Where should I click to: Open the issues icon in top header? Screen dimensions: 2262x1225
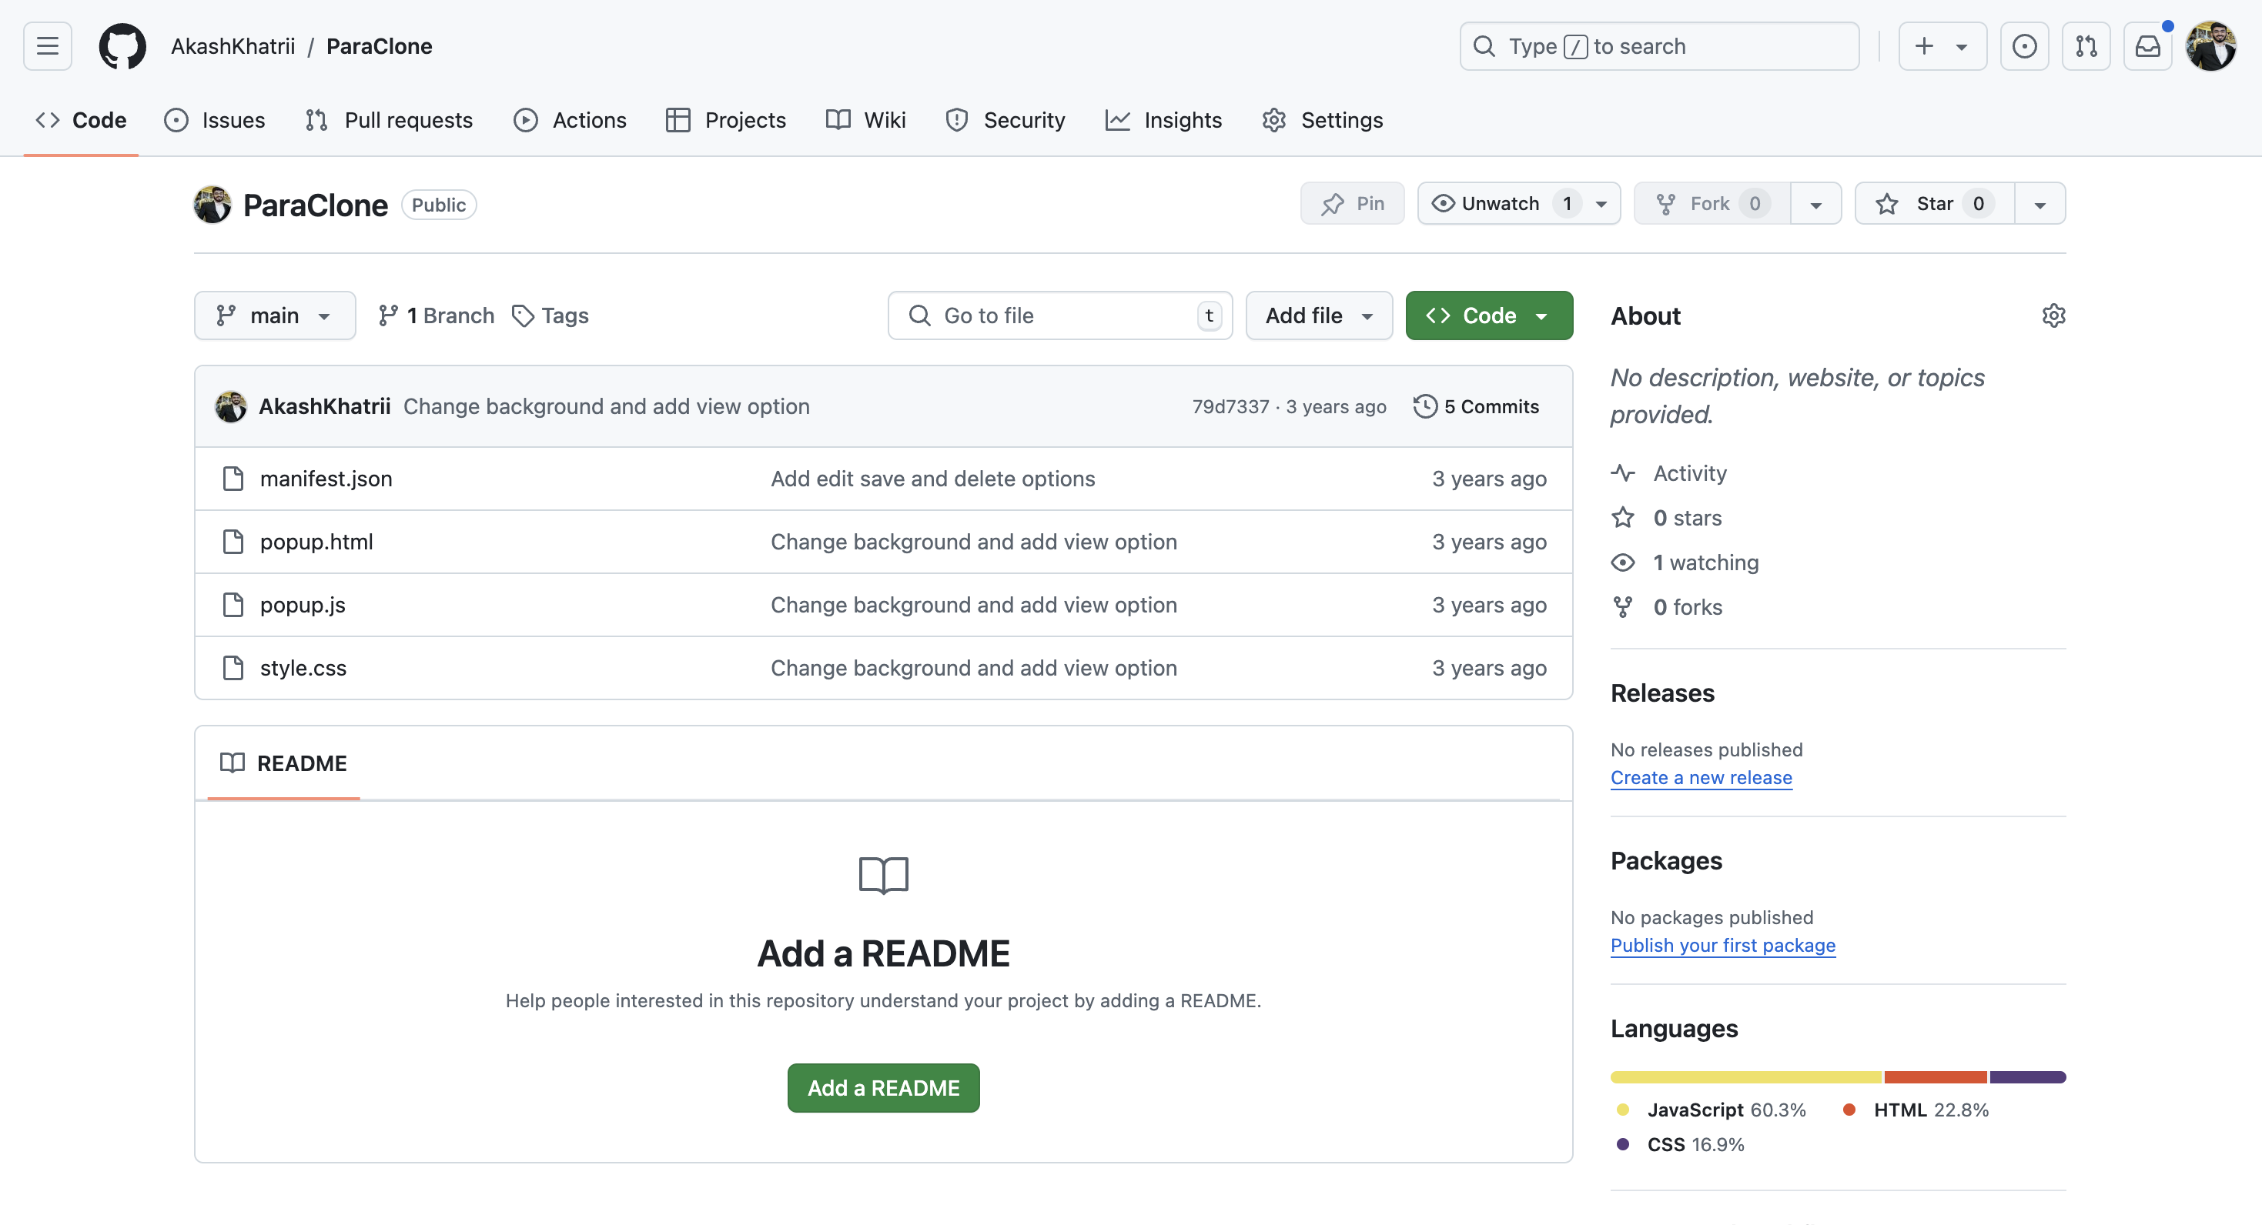pyautogui.click(x=2024, y=45)
